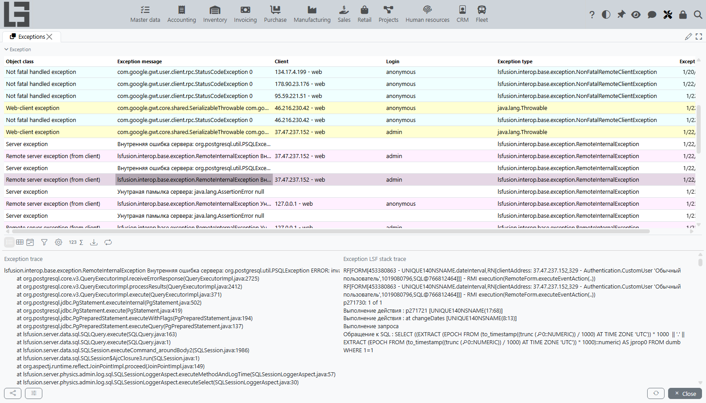706x403 pixels.
Task: Open grid settings gear icon
Action: click(x=58, y=242)
